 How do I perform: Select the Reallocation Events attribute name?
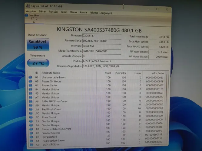(54, 141)
